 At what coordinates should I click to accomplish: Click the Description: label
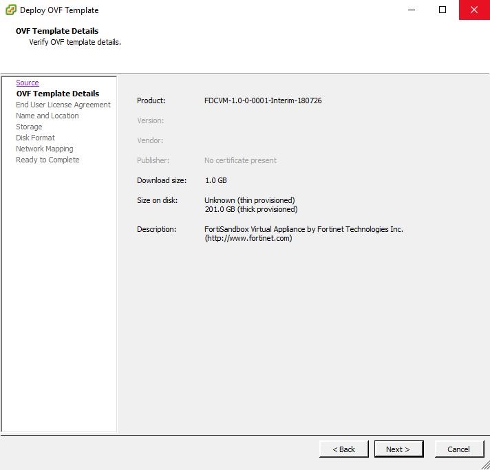(156, 229)
